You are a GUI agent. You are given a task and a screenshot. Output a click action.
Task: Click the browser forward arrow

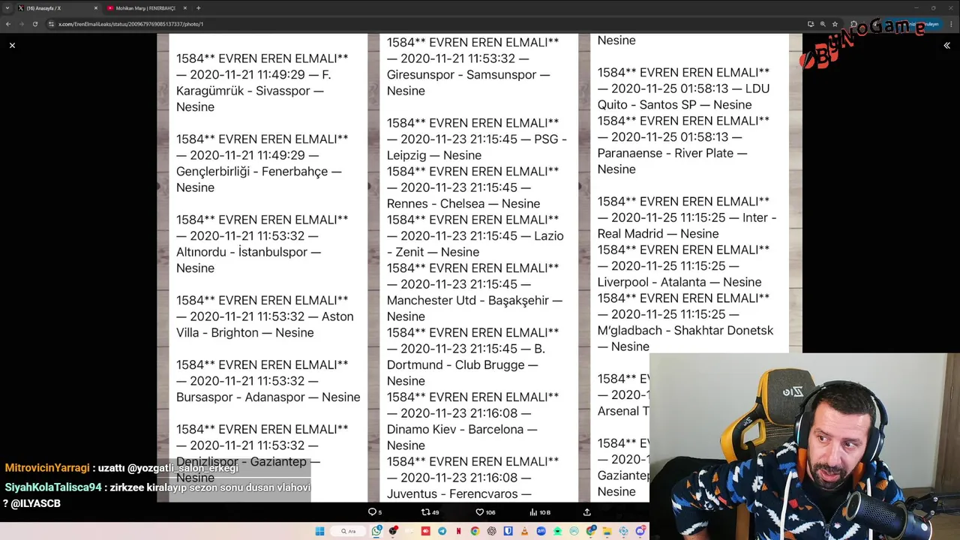[21, 24]
